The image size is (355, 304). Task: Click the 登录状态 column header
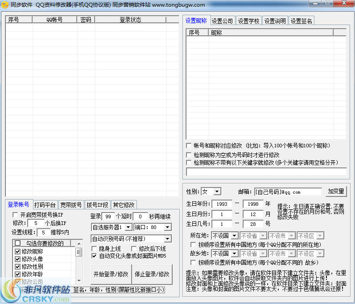coord(130,20)
